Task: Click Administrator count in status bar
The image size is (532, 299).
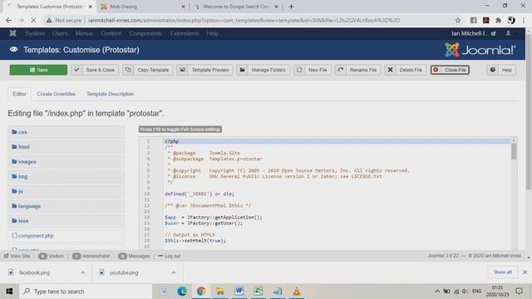Action: pyautogui.click(x=91, y=256)
